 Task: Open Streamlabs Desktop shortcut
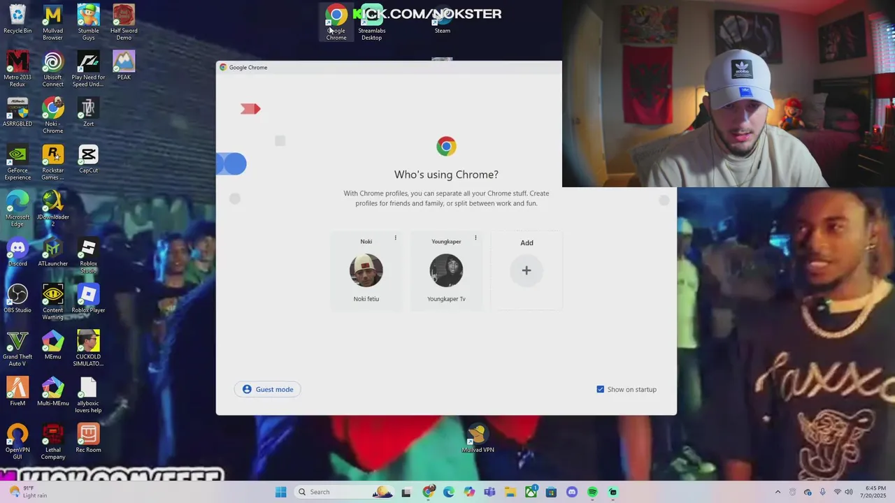(371, 23)
